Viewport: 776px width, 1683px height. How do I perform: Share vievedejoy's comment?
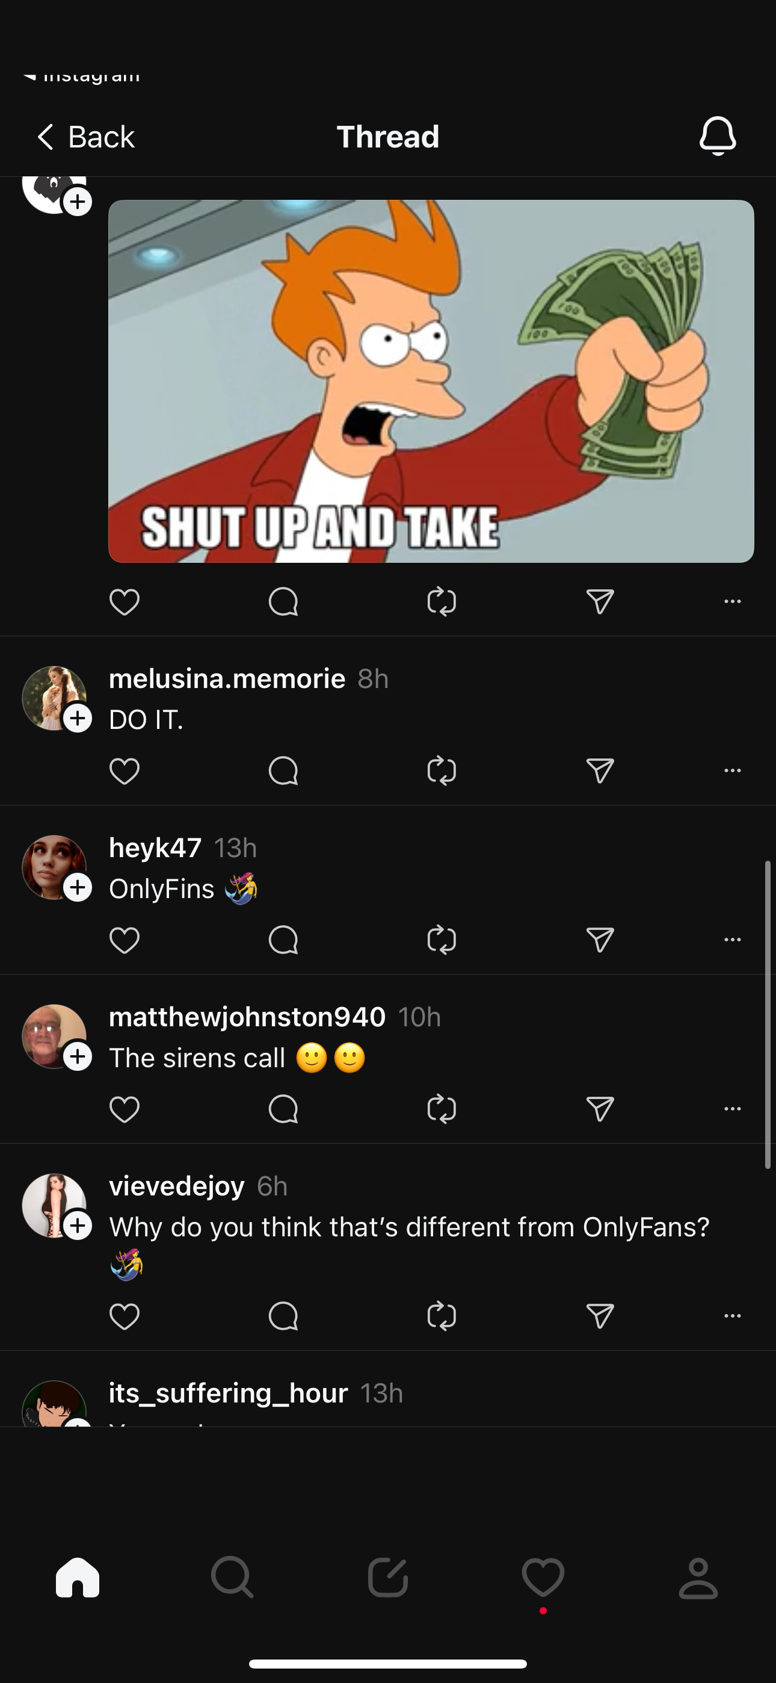click(x=600, y=1316)
